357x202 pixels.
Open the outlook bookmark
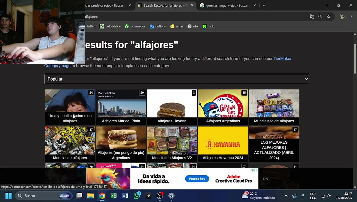(x=158, y=26)
